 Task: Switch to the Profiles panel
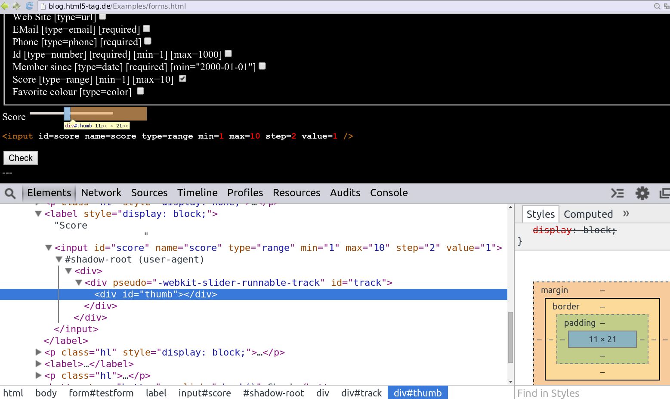(x=245, y=193)
